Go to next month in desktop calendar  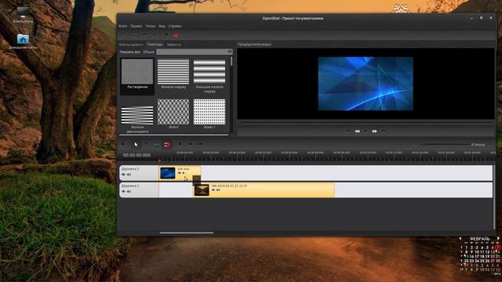pyautogui.click(x=498, y=238)
